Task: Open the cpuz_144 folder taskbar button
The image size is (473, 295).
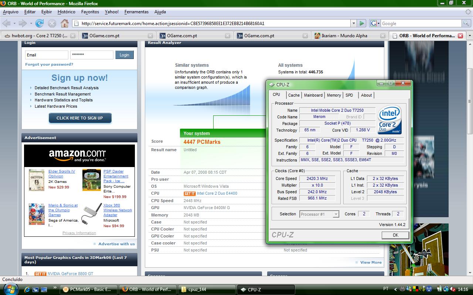Action: tap(207, 289)
